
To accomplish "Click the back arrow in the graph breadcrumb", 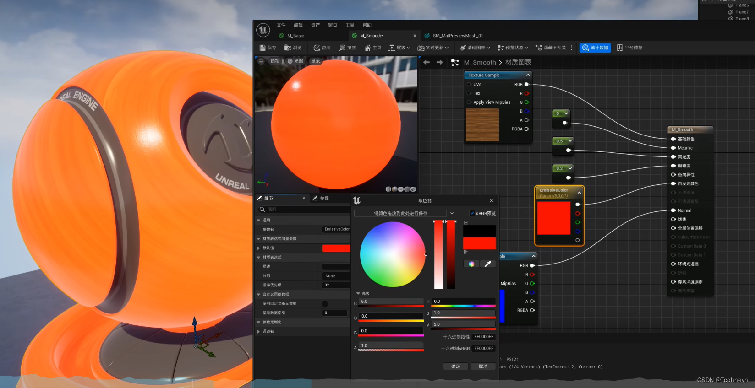I will tap(427, 62).
